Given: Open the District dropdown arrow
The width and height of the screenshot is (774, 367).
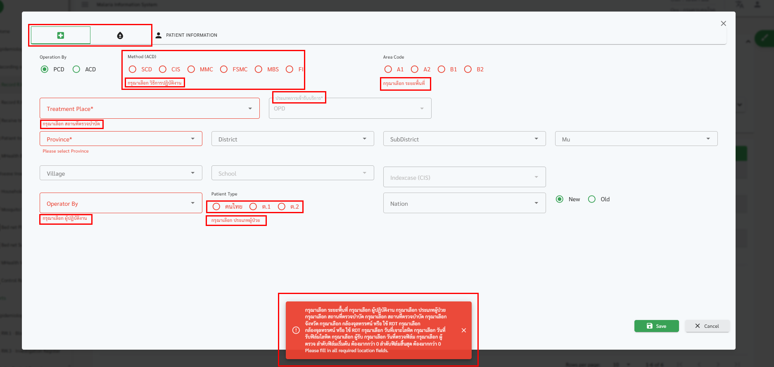Looking at the screenshot, I should coord(364,139).
